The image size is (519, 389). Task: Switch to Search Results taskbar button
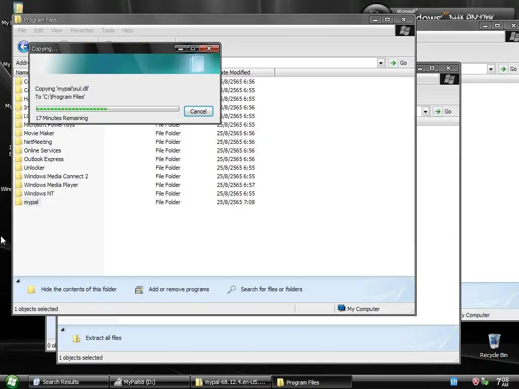[68, 382]
